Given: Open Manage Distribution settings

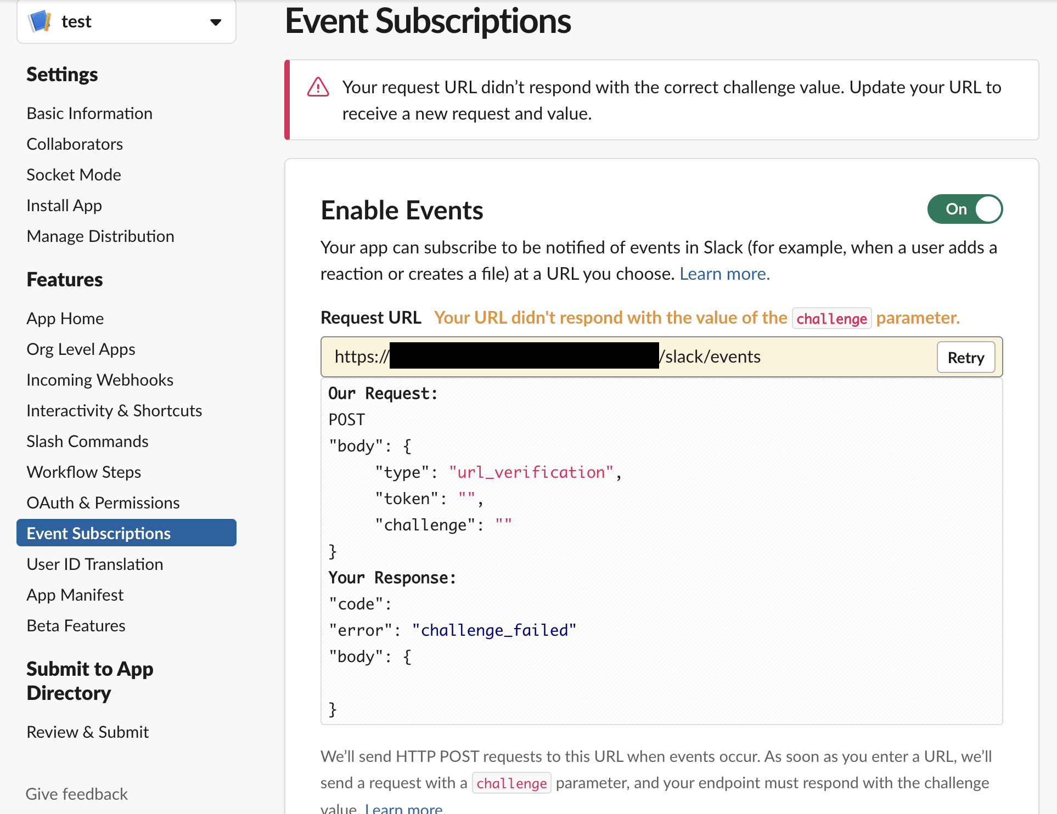Looking at the screenshot, I should tap(100, 236).
